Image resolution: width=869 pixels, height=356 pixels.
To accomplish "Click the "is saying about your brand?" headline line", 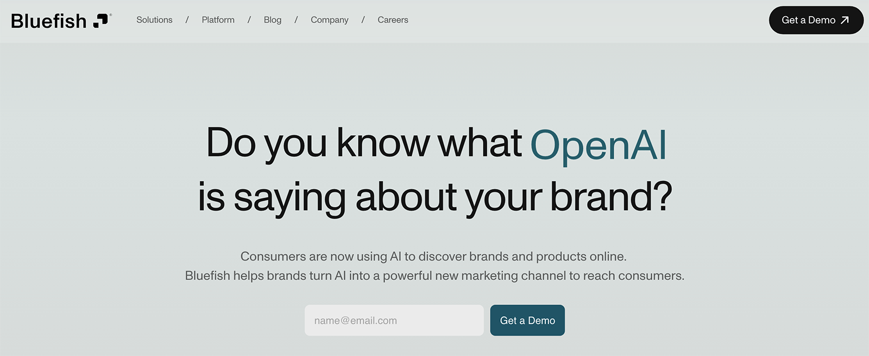I will 434,197.
